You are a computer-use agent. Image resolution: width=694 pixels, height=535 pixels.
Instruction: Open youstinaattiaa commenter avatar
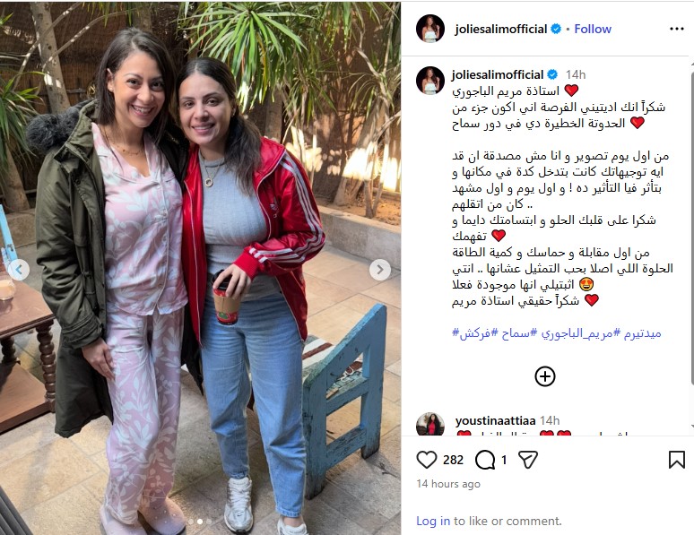(430, 424)
